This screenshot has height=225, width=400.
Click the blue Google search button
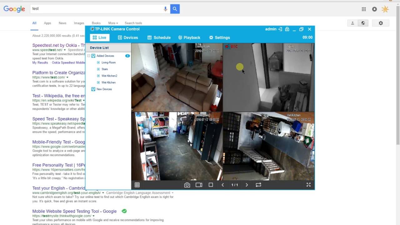(x=175, y=9)
